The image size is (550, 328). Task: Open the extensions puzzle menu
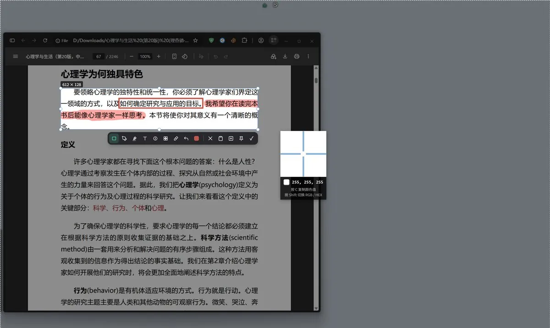[x=244, y=40]
